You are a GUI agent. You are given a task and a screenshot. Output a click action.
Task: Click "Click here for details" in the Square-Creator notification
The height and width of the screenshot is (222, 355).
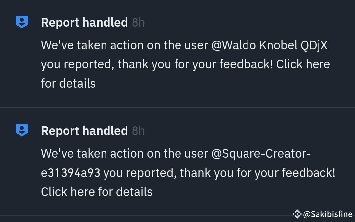pyautogui.click(x=97, y=192)
